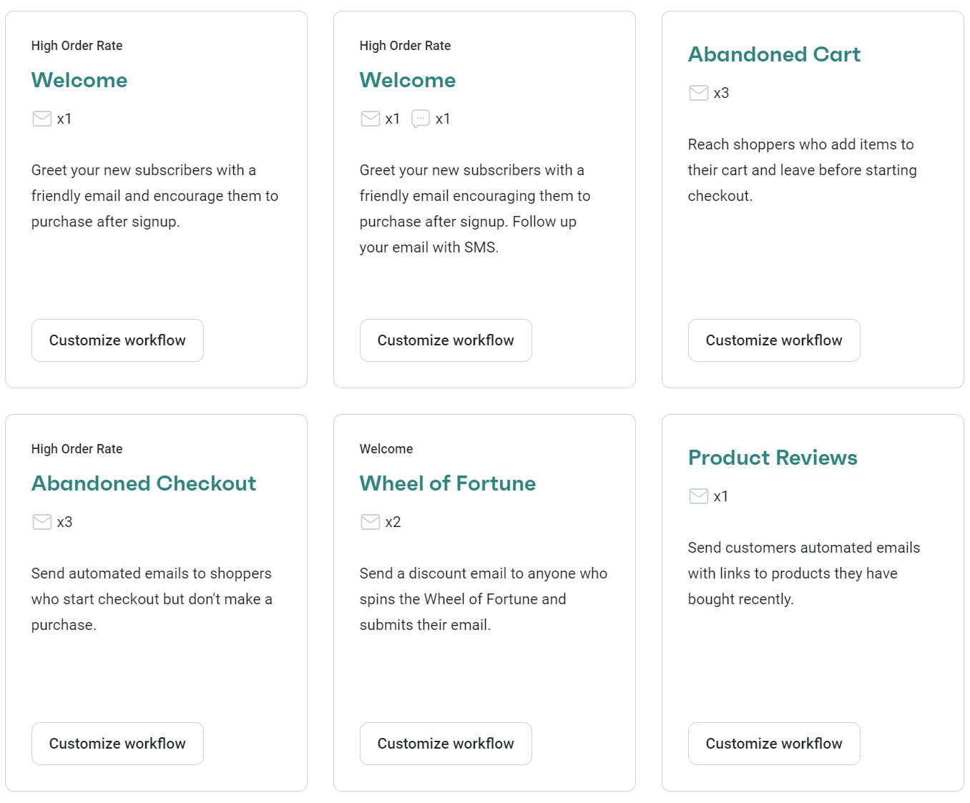This screenshot has width=970, height=803.
Task: Click the email icon on the Product Reviews card
Action: (x=699, y=496)
